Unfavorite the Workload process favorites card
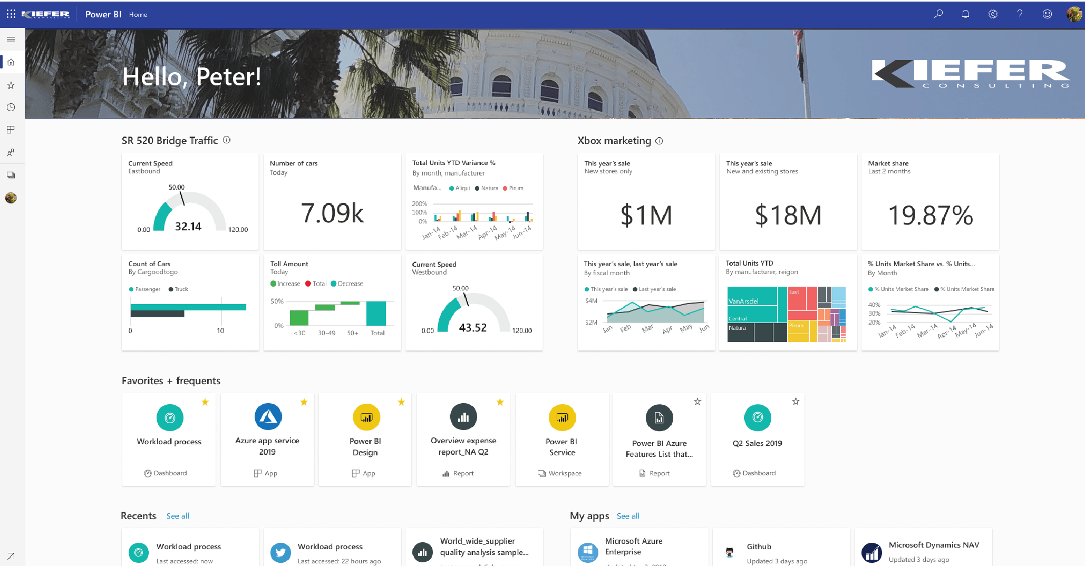The width and height of the screenshot is (1085, 566). point(205,402)
